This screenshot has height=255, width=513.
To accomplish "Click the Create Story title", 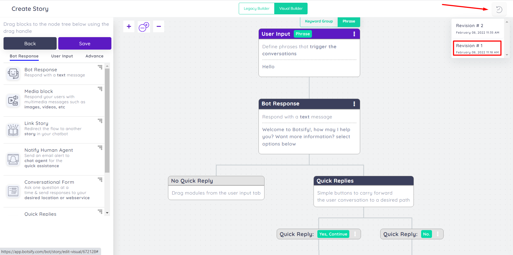I will click(30, 9).
